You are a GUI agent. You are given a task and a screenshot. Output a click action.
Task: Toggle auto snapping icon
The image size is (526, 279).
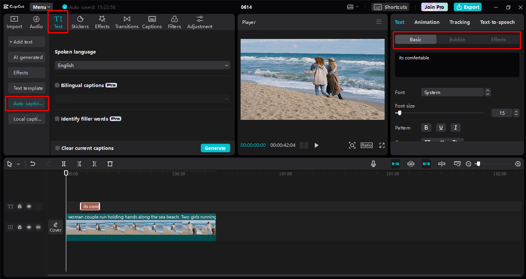[x=411, y=164]
